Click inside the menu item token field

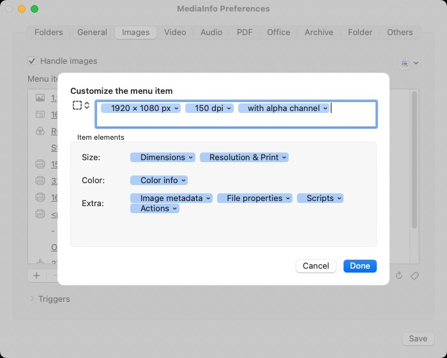236,114
